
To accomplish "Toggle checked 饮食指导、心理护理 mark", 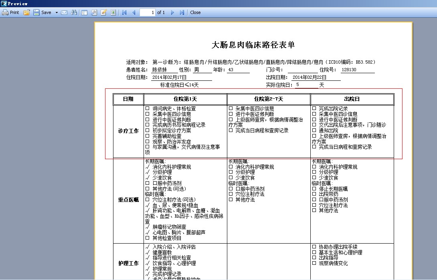I will click(x=148, y=263).
